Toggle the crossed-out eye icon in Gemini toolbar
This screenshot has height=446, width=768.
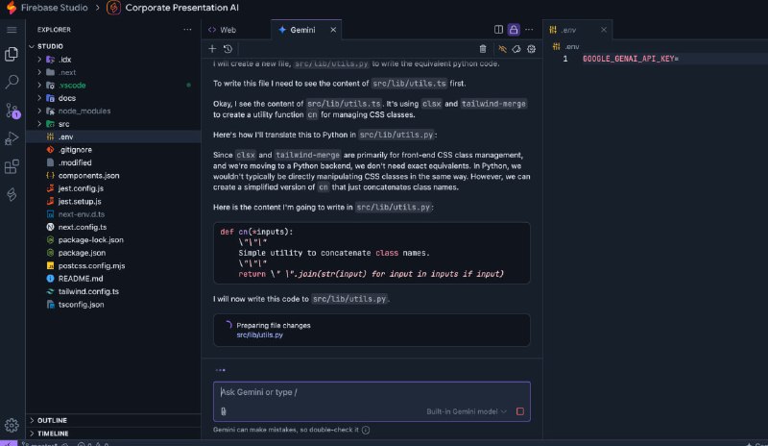tap(502, 49)
